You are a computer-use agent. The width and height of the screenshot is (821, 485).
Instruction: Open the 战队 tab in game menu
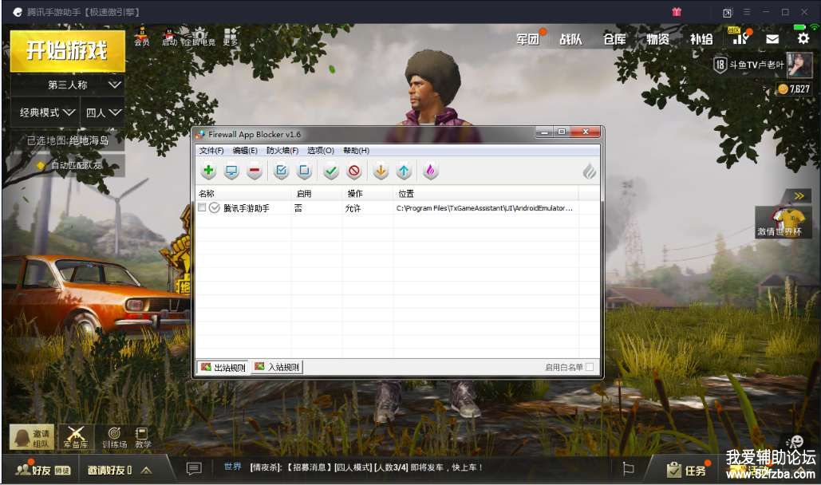(x=570, y=39)
